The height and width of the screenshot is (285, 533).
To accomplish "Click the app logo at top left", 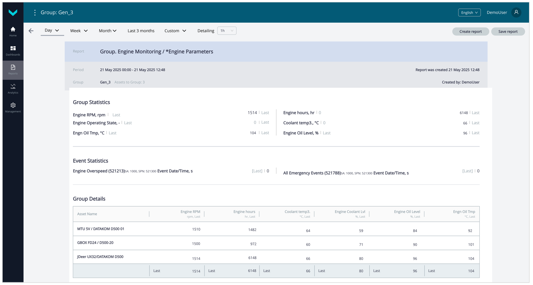I will (13, 12).
